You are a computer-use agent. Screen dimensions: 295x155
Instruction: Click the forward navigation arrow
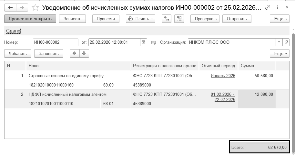point(22,7)
